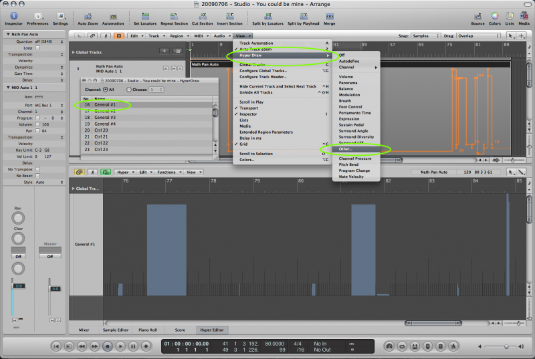Choose Other... in Hyper Draw submenu
This screenshot has width=535, height=359.
pyautogui.click(x=356, y=149)
